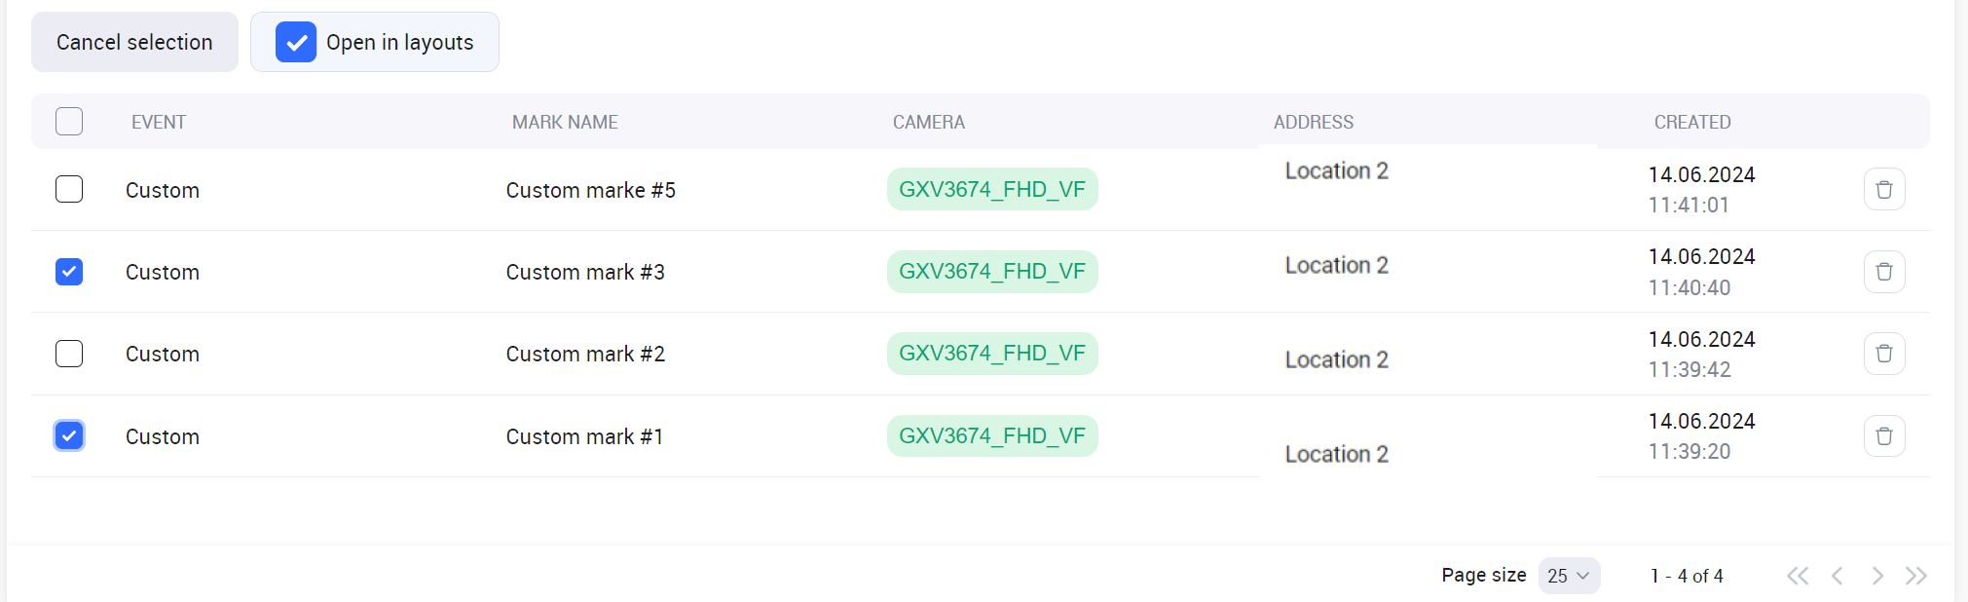Jump to the last page
This screenshot has width=1968, height=602.
pos(1916,576)
